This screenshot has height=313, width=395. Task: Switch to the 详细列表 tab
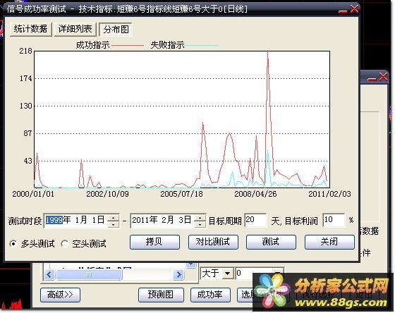point(75,29)
